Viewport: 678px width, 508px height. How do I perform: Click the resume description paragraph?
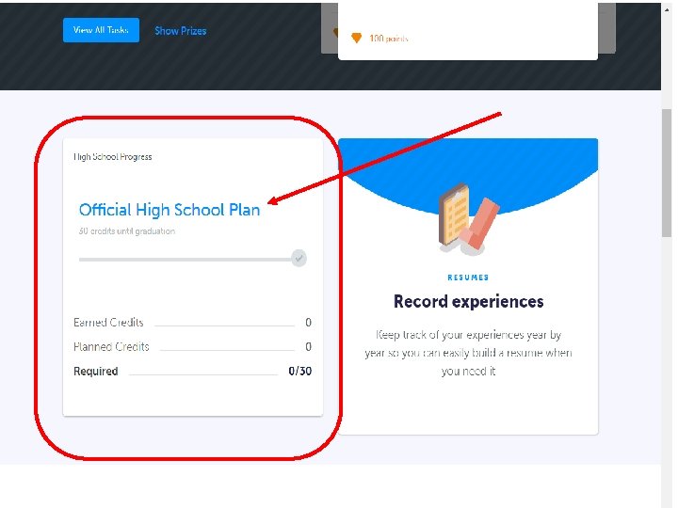[x=468, y=353]
